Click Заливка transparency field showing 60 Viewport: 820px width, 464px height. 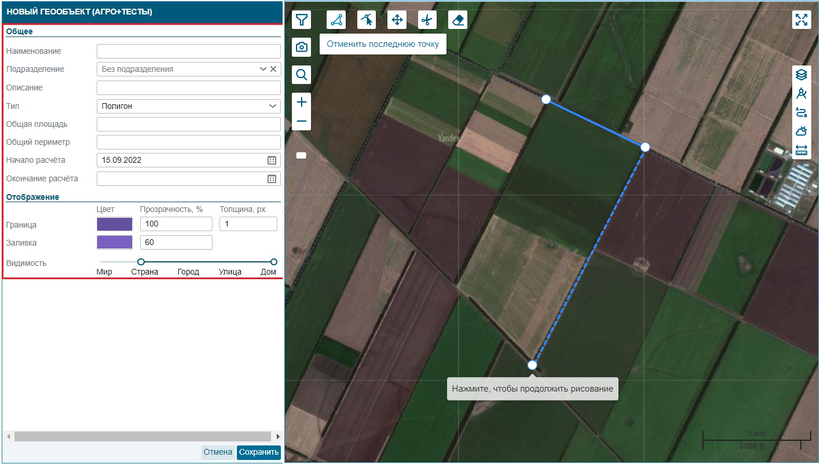pos(176,242)
